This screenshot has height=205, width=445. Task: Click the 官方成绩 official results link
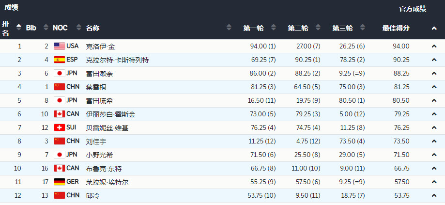pos(413,9)
